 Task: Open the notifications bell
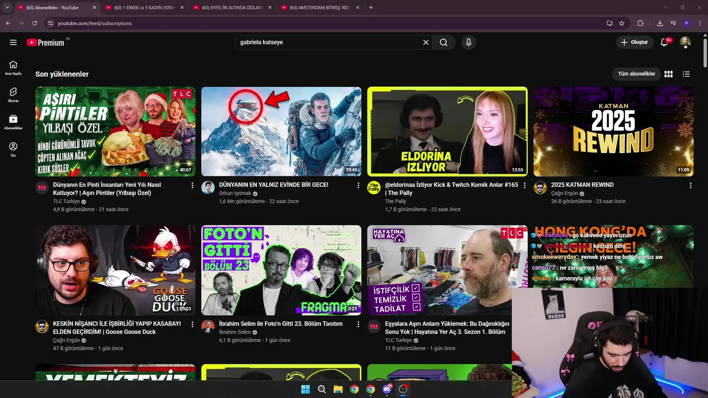[x=665, y=42]
